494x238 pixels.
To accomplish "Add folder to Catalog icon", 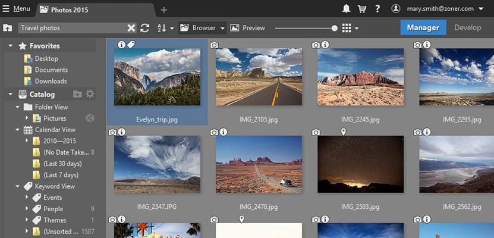I will 77,94.
